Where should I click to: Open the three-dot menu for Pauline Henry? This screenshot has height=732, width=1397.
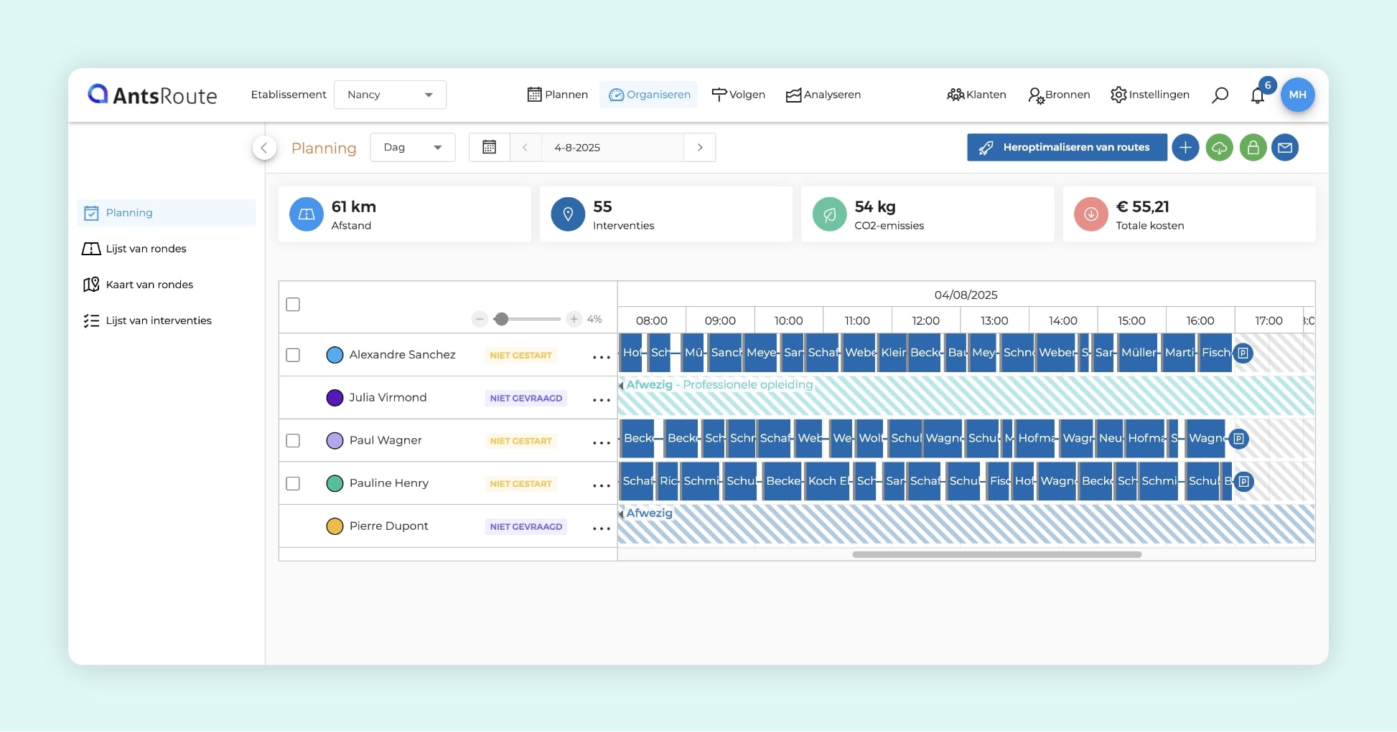(601, 485)
